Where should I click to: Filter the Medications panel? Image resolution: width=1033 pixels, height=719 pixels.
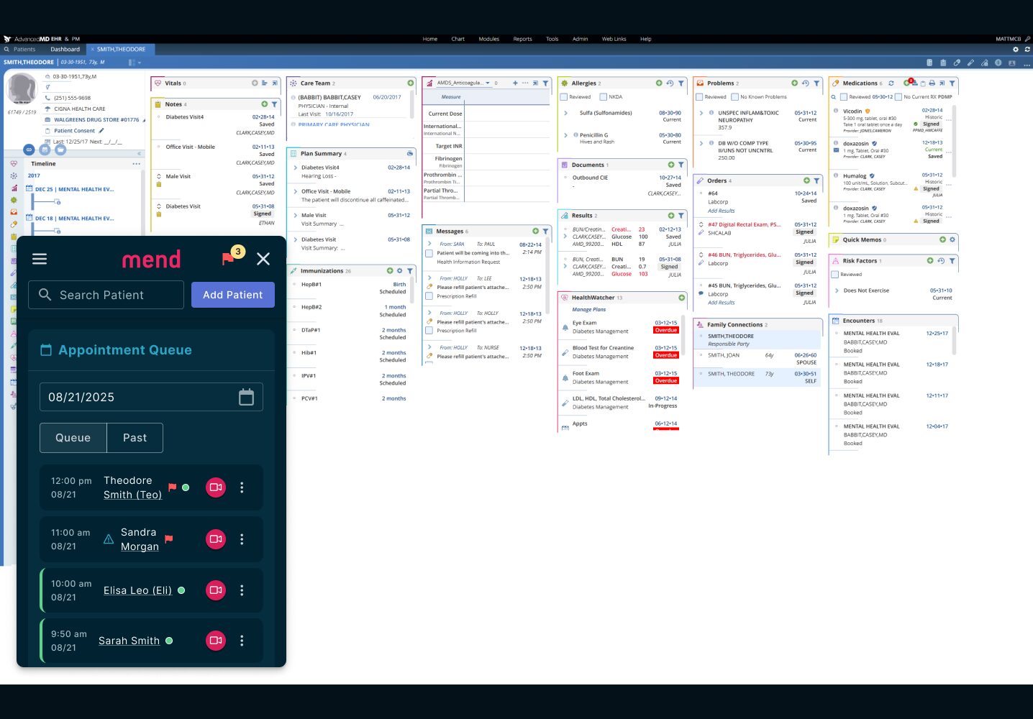click(x=952, y=83)
